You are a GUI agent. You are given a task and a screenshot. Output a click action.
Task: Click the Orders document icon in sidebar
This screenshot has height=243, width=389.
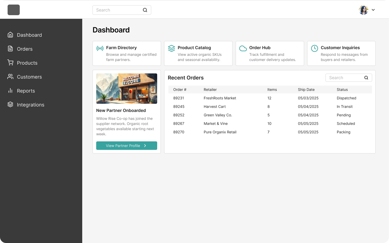[10, 49]
